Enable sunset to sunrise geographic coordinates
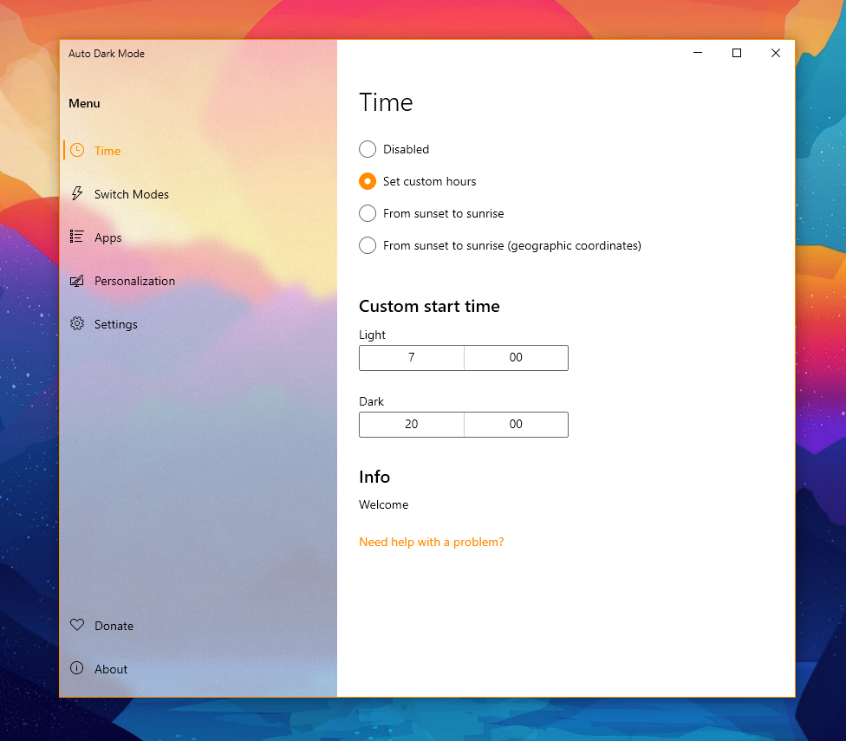Image resolution: width=846 pixels, height=741 pixels. (x=368, y=245)
